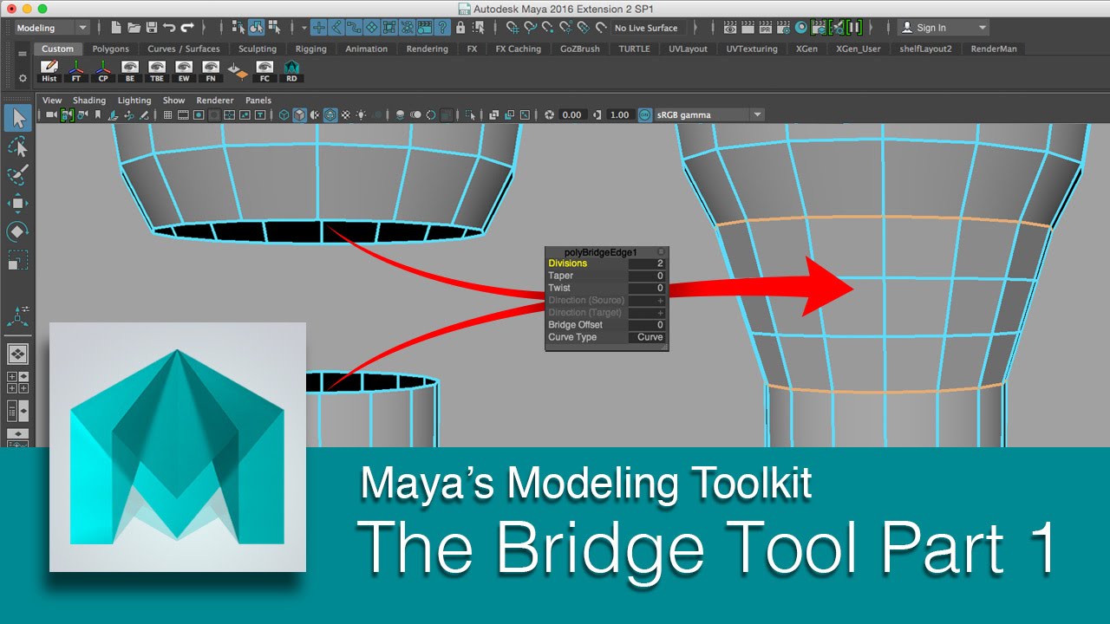1110x624 pixels.
Task: Switch to the UVLayout shelf tab
Action: pyautogui.click(x=688, y=49)
